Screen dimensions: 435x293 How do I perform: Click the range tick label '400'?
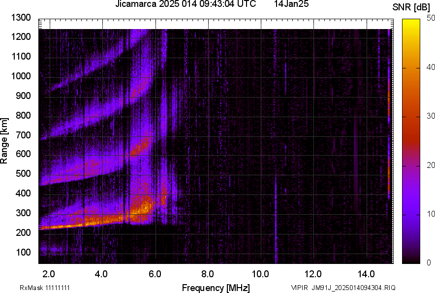[23, 193]
